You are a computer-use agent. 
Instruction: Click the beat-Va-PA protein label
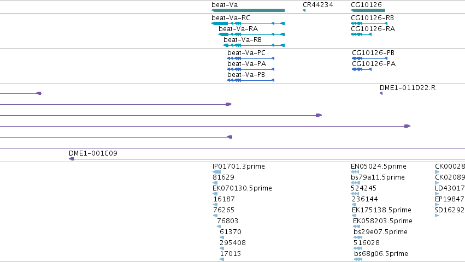(247, 64)
